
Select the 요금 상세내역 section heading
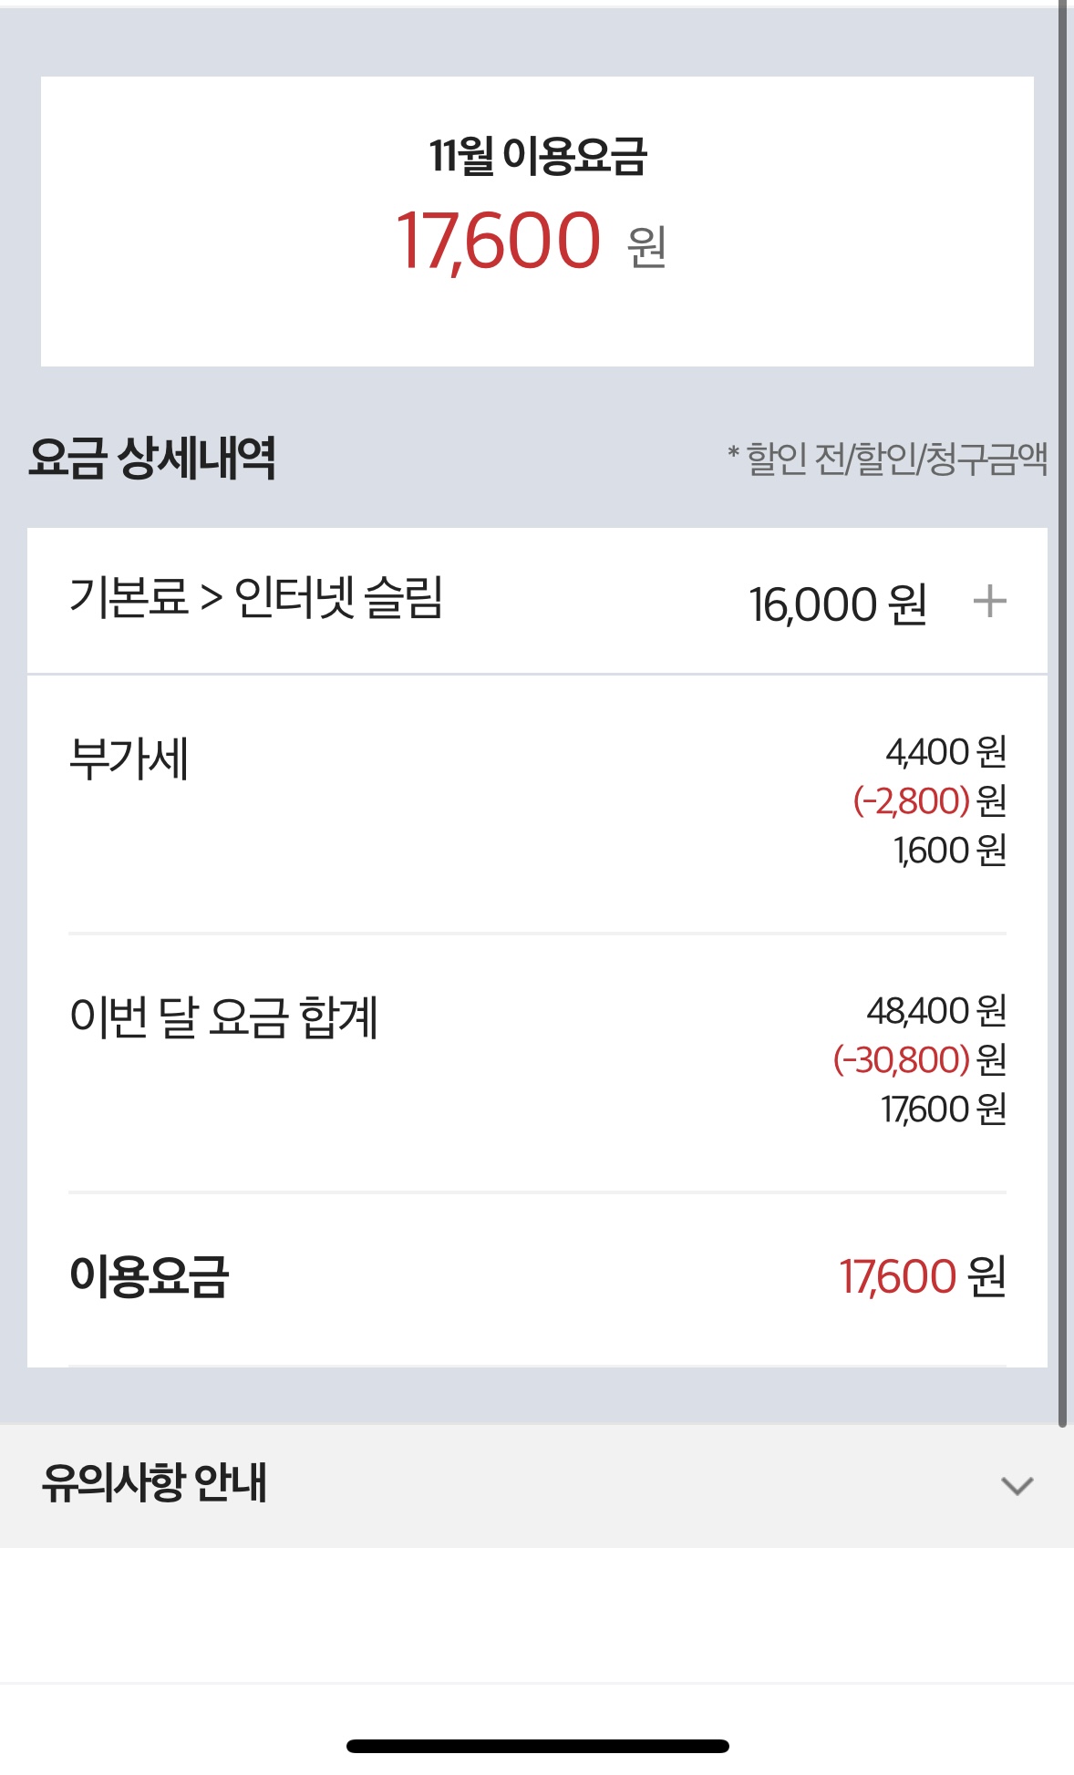coord(152,458)
